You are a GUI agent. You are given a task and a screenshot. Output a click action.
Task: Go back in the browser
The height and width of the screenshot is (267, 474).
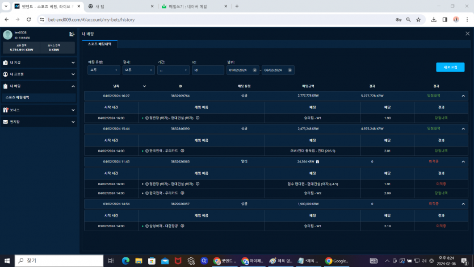click(x=7, y=20)
